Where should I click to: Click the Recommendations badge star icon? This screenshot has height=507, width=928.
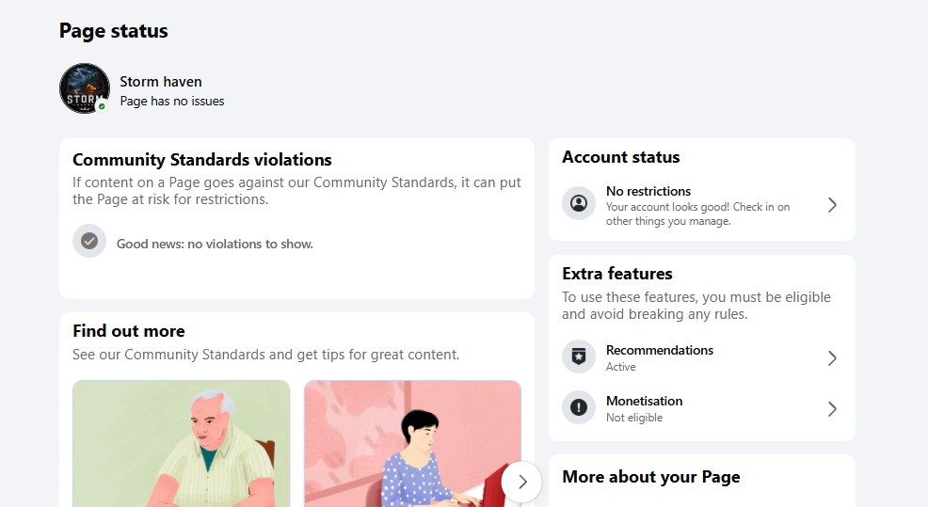[579, 356]
